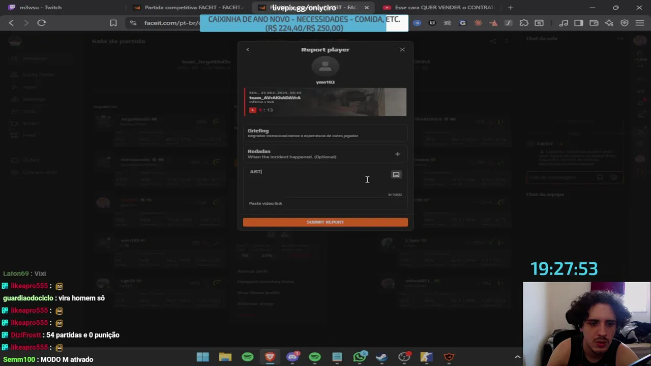Open the Extensions puzzle-piece menu
Viewport: 651px width, 366px height.
(524, 23)
